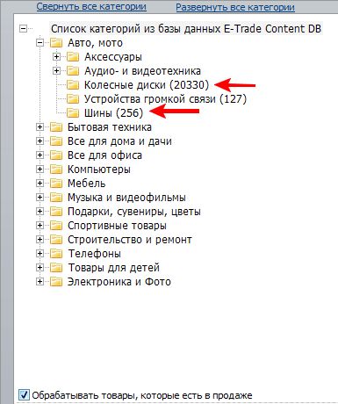Click the Спортивные товары folder icon
338x404 pixels.
coord(56,226)
